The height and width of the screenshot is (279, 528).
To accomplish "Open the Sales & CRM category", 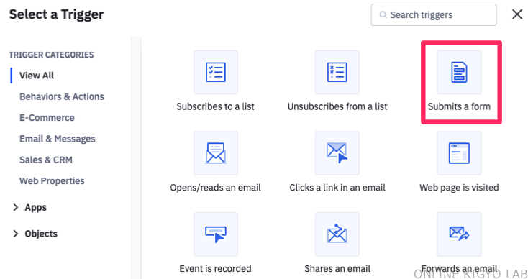I will point(46,160).
